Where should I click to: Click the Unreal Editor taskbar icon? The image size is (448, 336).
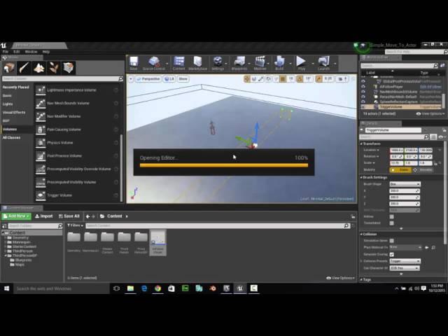pos(240,288)
